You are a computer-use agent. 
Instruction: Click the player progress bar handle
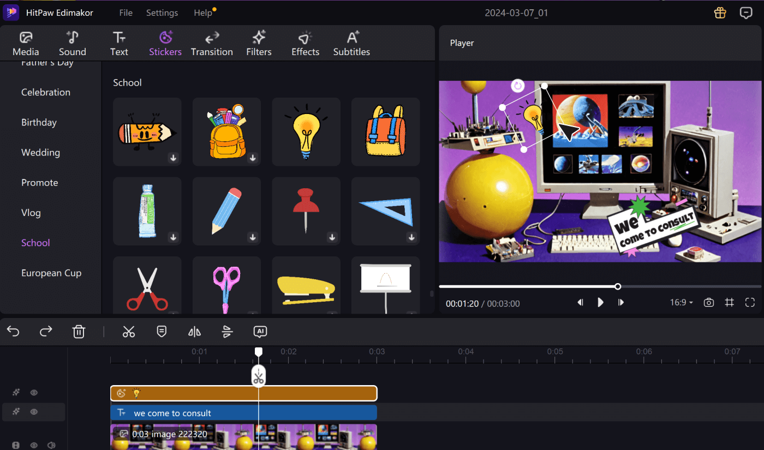[x=618, y=286]
